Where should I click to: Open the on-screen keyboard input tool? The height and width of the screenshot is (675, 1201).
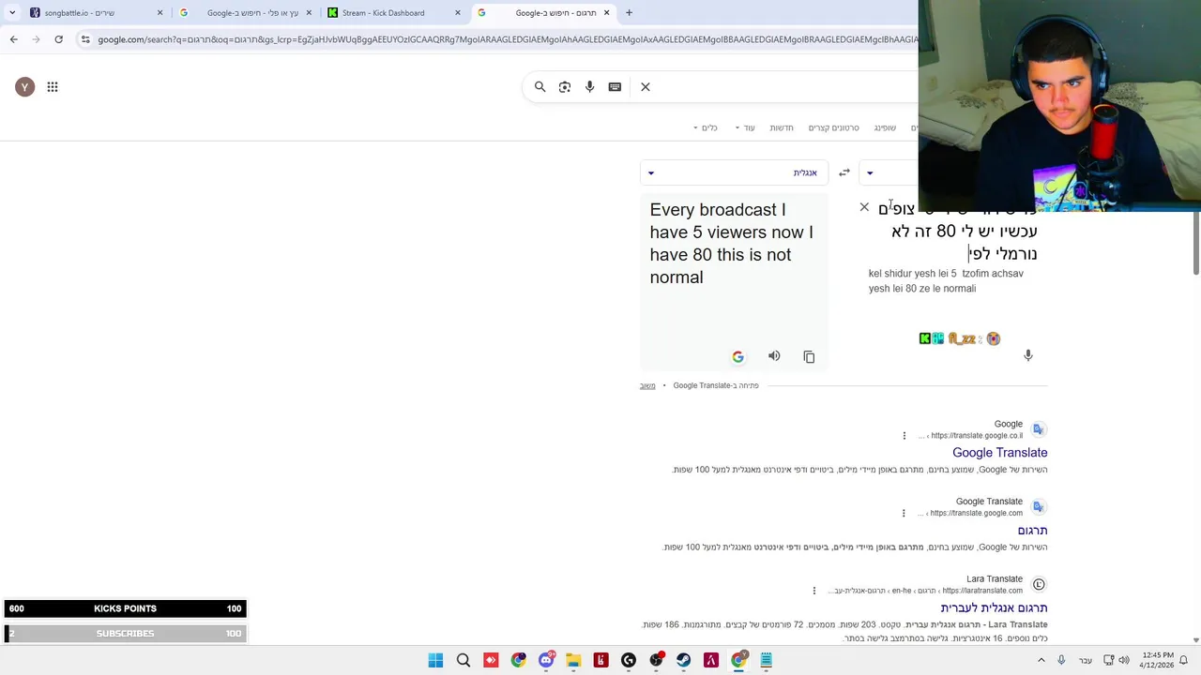pyautogui.click(x=615, y=87)
